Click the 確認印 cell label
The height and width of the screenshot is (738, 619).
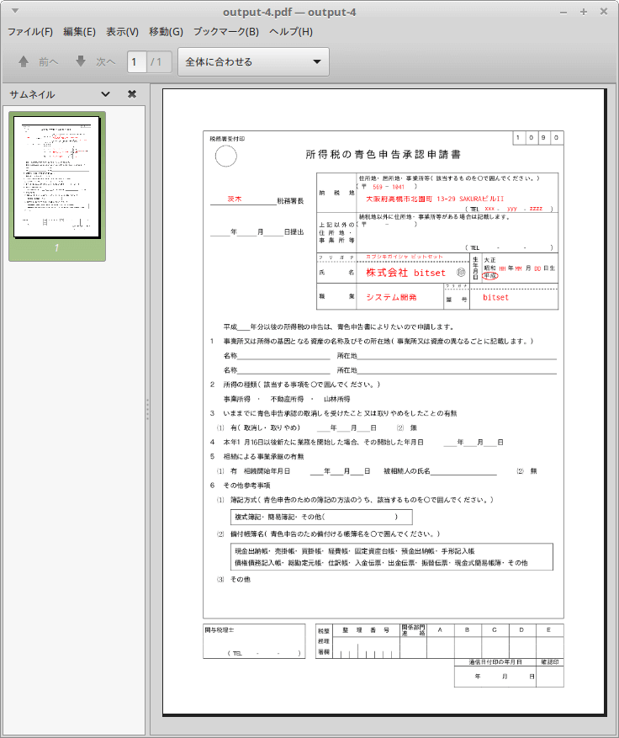click(549, 661)
